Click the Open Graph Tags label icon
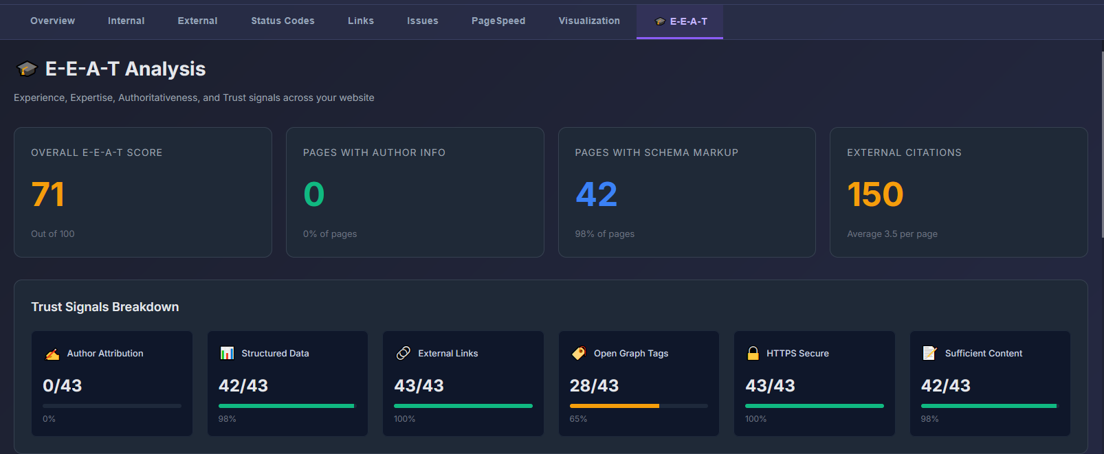This screenshot has width=1104, height=454. [x=579, y=353]
